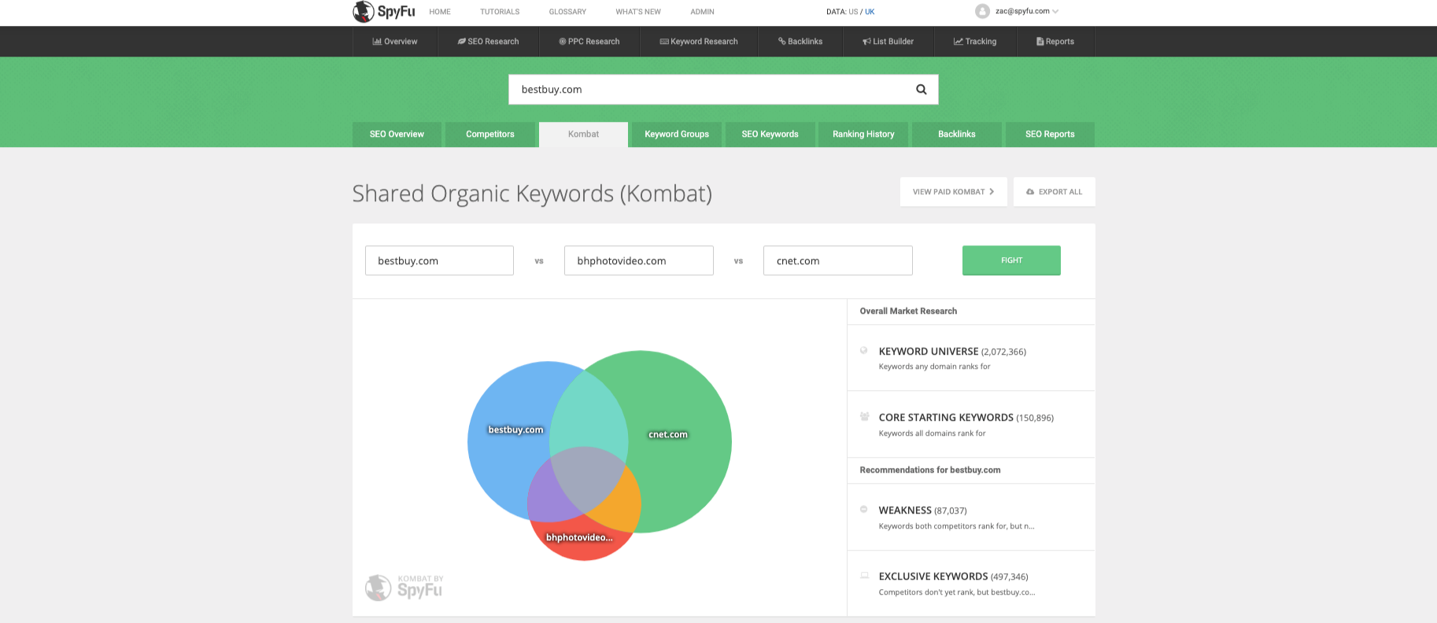Open TUTORIALS link
This screenshot has width=1437, height=623.
500,12
